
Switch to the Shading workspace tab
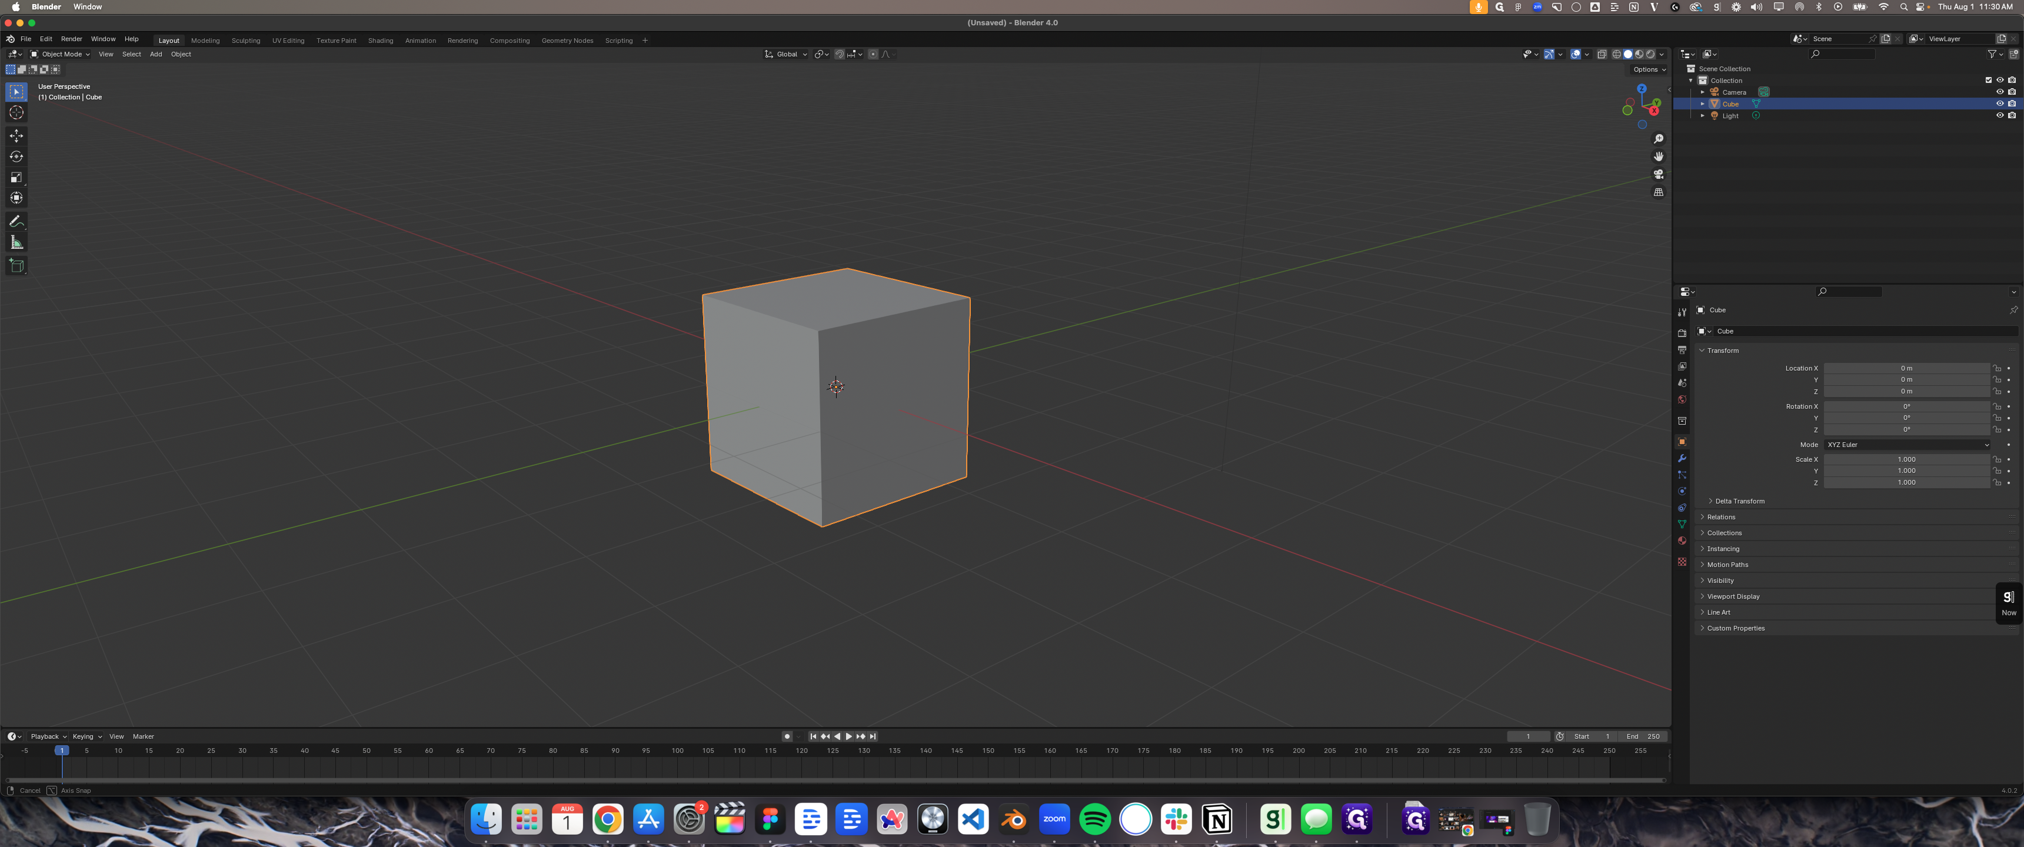point(380,41)
